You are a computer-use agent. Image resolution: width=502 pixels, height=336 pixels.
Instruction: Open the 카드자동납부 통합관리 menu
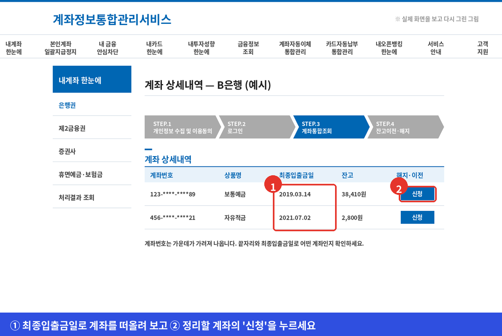click(x=342, y=48)
